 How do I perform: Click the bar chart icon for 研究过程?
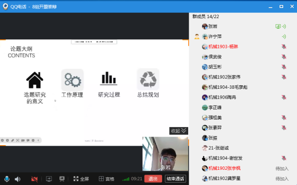(108, 78)
